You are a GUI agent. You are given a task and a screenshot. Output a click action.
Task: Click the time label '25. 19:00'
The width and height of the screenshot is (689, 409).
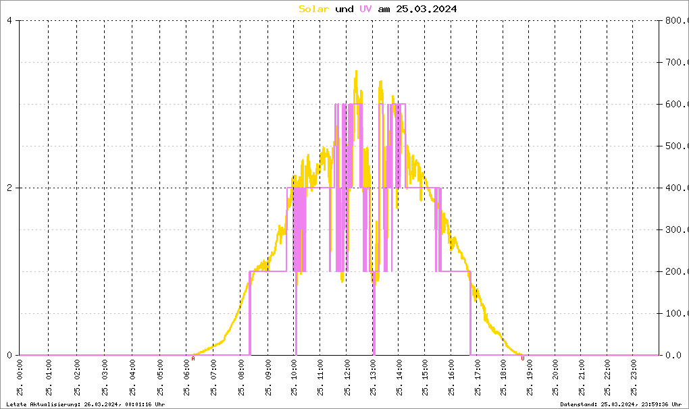point(529,377)
